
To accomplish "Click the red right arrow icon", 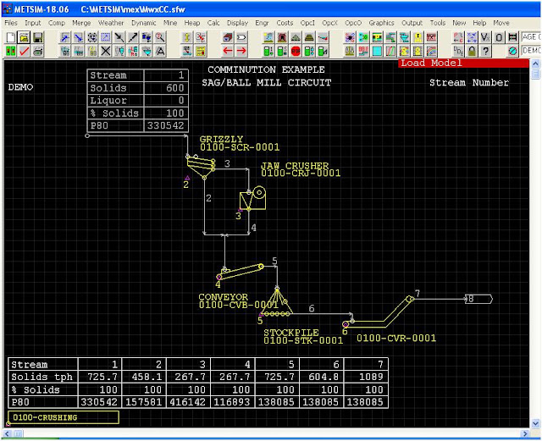I will point(241,51).
